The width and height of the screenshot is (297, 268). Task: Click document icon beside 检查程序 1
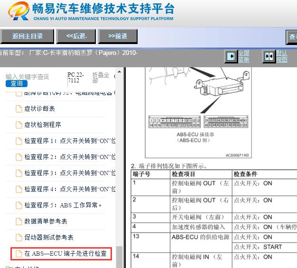pos(19,141)
